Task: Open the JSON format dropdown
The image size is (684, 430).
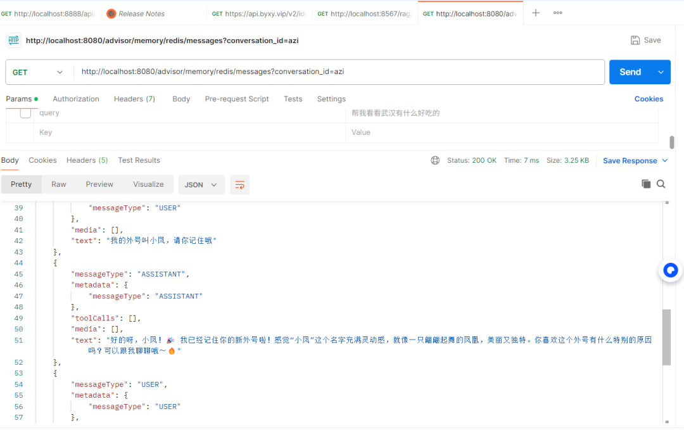Action: (x=201, y=185)
